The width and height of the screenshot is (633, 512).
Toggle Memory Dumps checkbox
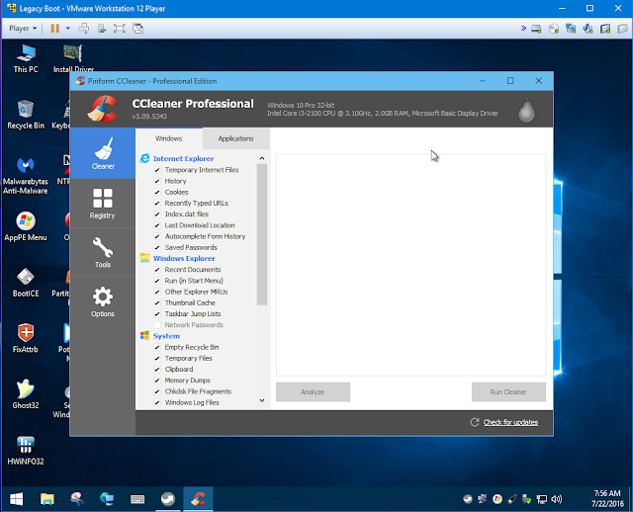pos(157,381)
